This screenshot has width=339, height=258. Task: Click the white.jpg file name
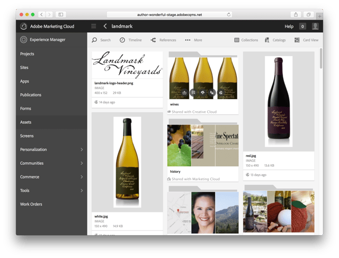coord(101,216)
